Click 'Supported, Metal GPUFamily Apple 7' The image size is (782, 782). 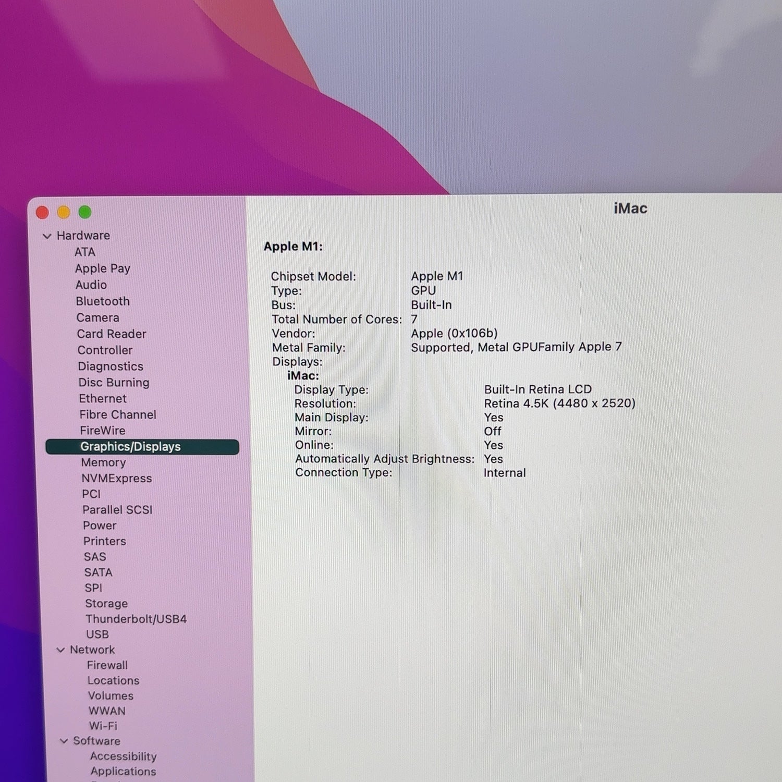pos(516,347)
